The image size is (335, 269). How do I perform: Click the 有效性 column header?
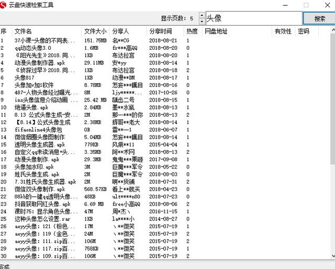pyautogui.click(x=284, y=31)
